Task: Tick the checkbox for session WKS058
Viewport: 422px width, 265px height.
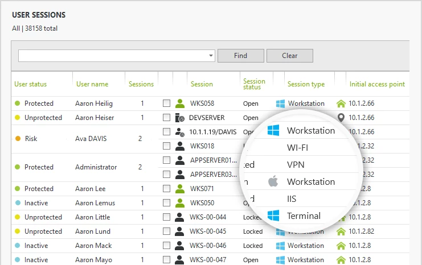Action: 166,103
